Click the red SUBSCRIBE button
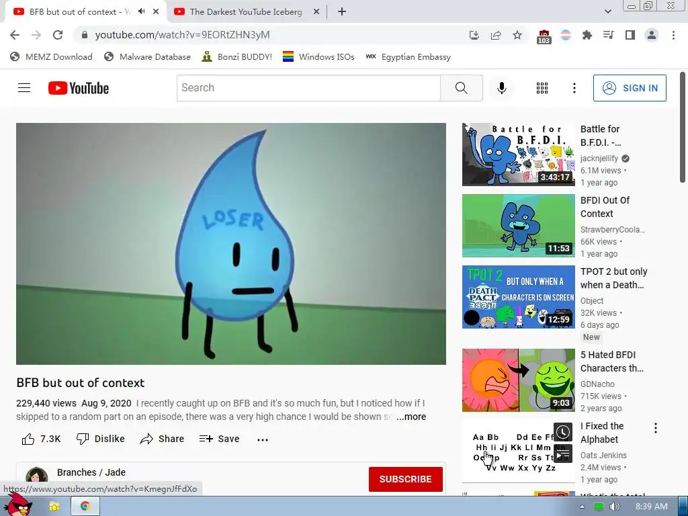 coord(405,479)
